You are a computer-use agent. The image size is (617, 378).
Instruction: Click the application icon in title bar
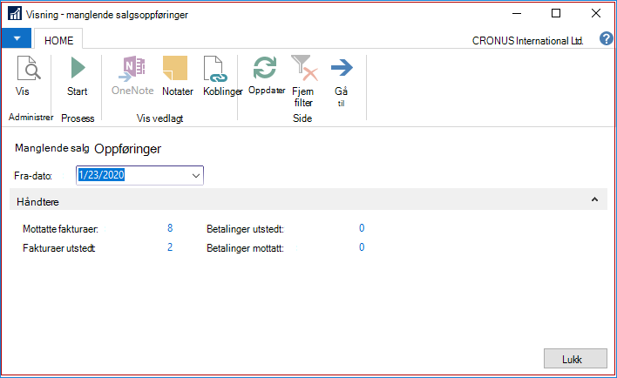pos(15,14)
